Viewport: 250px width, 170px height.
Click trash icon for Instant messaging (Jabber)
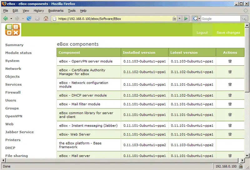point(230,126)
